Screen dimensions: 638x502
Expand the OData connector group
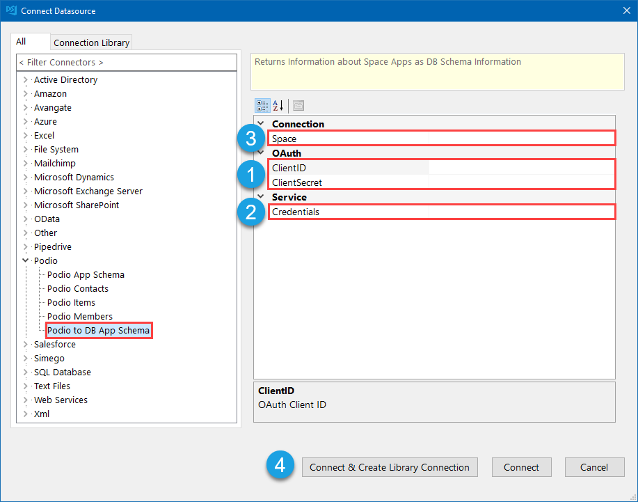click(26, 219)
